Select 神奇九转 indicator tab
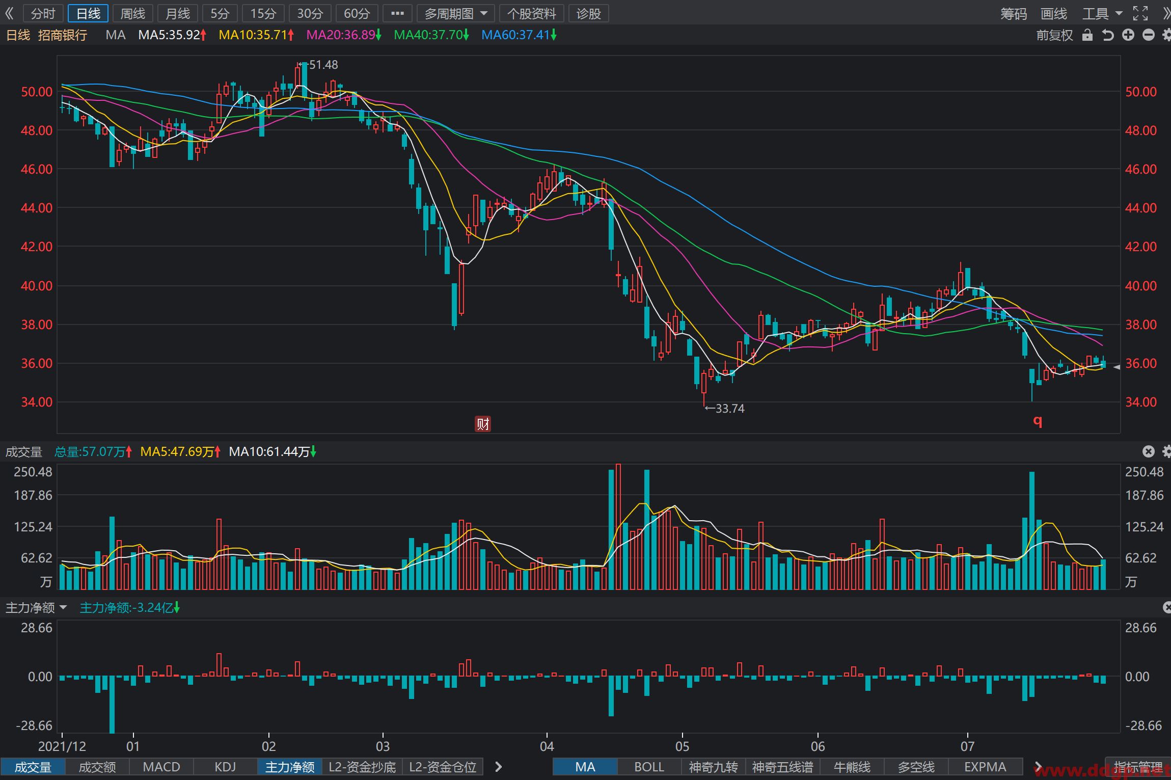Viewport: 1171px width, 780px height. pos(714,767)
